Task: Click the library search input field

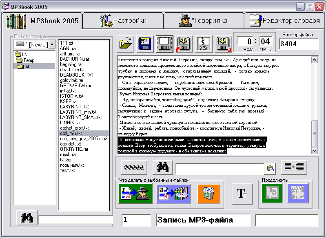Action: pos(76,220)
